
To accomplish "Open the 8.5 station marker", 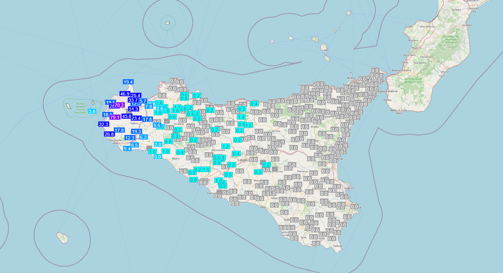I will pyautogui.click(x=135, y=145).
